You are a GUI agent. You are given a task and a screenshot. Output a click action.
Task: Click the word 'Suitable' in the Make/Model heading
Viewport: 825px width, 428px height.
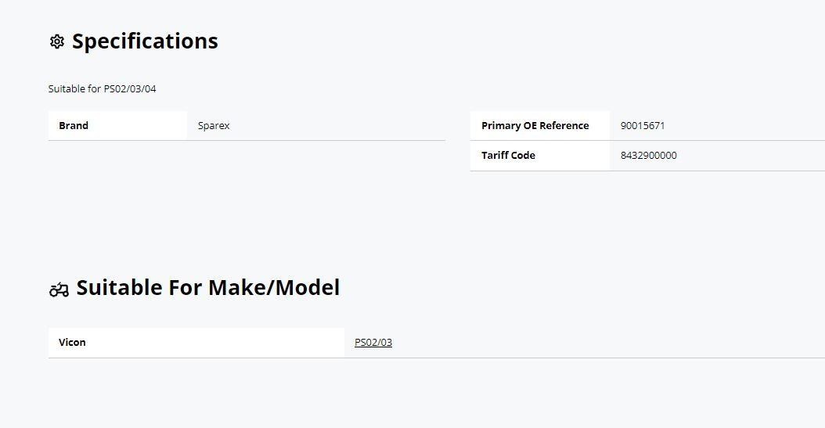point(119,288)
